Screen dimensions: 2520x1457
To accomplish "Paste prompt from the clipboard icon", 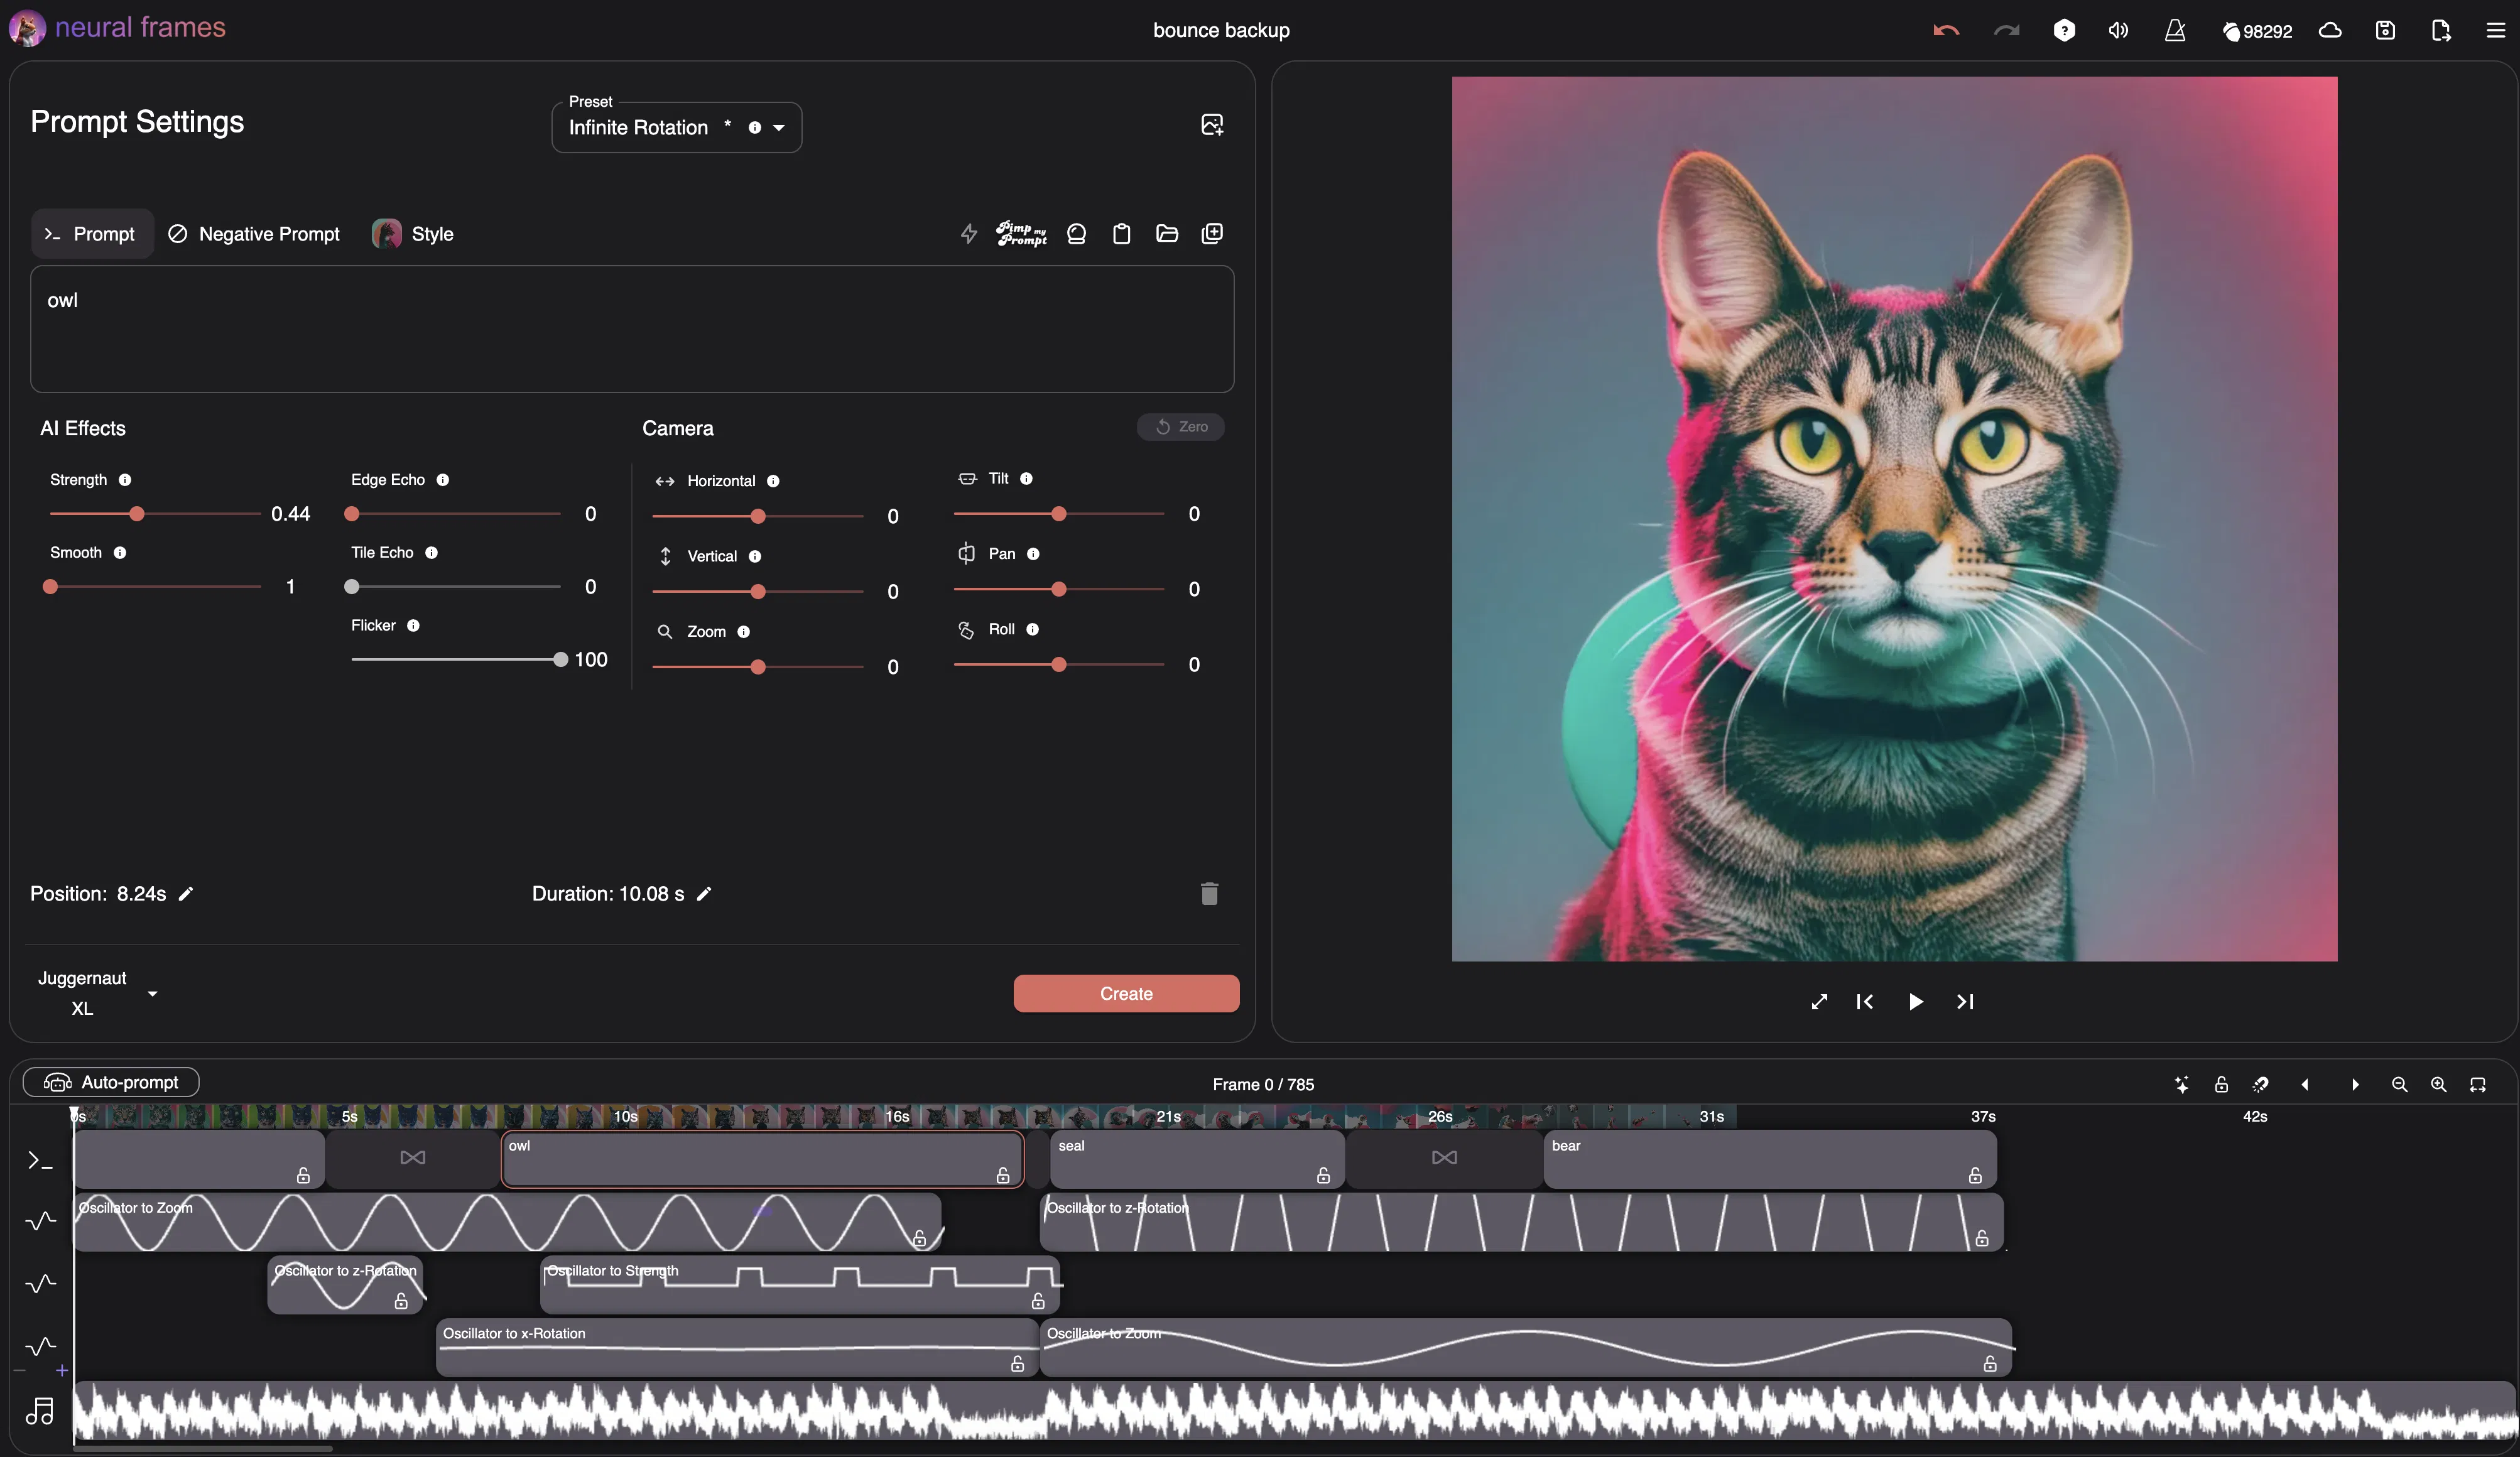I will pos(1122,233).
